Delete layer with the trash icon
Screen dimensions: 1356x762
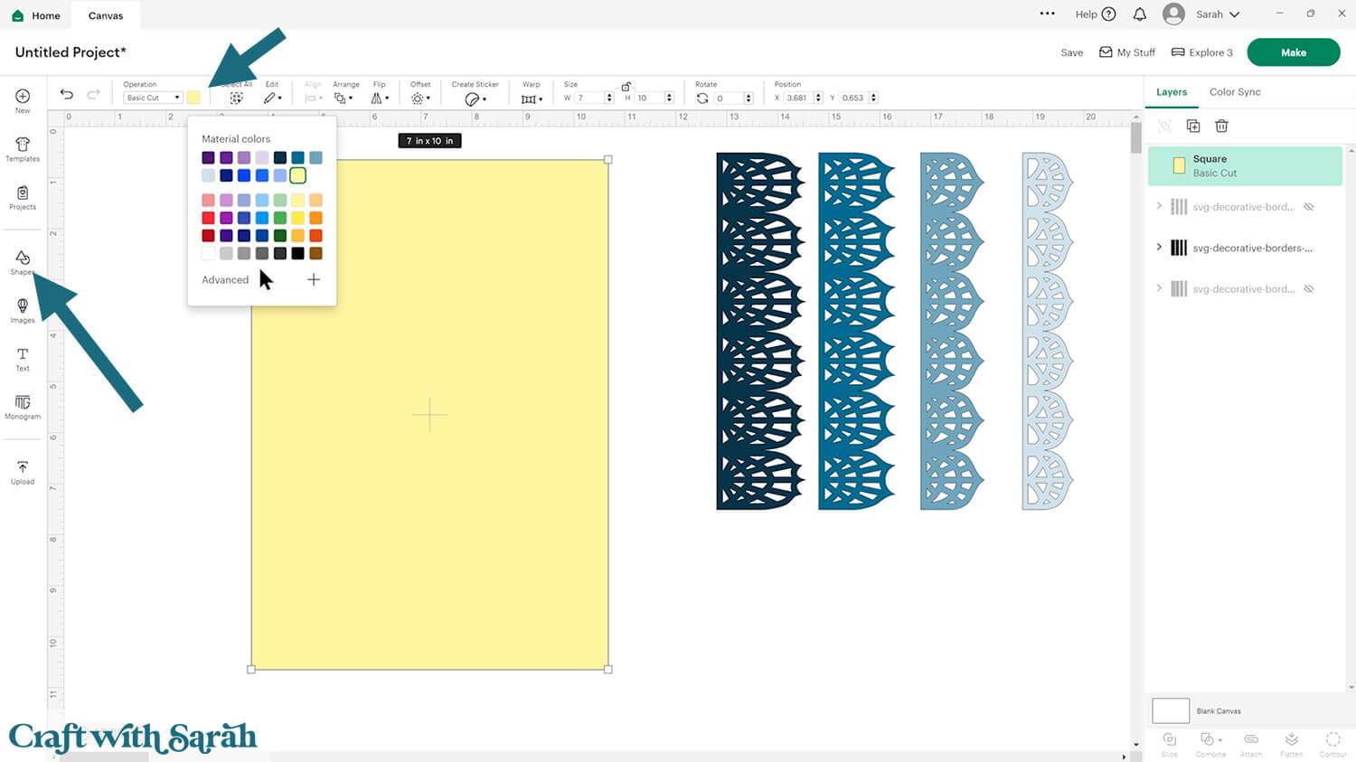tap(1221, 126)
